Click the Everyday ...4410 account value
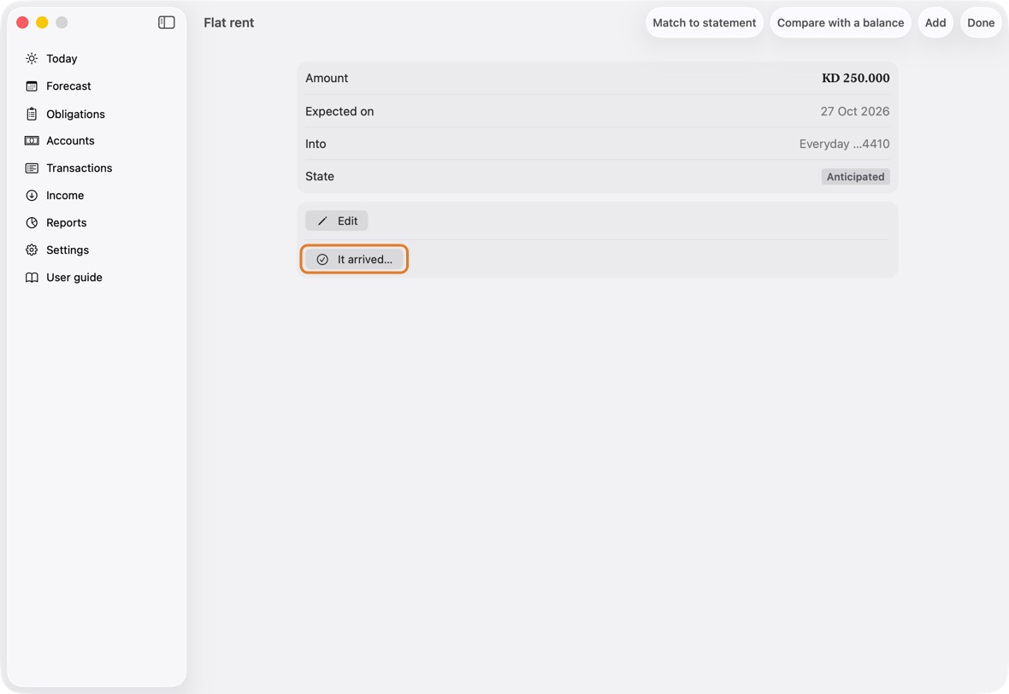1009x694 pixels. point(844,144)
